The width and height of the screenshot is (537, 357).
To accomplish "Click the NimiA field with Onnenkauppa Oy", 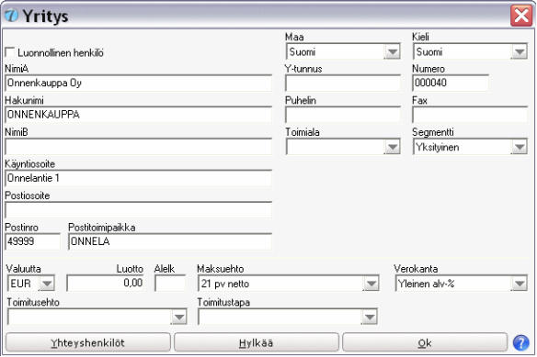I will 138,84.
